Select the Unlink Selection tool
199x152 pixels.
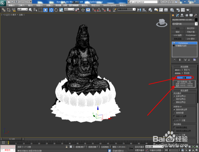(x=9, y=10)
